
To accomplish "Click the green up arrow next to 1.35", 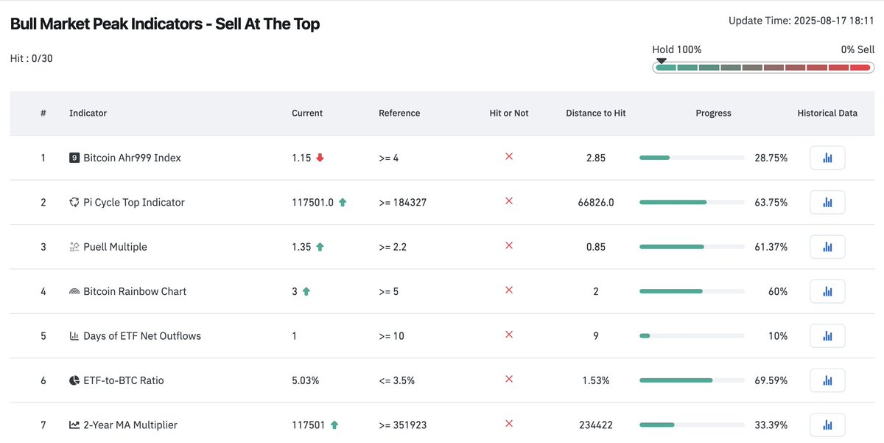I will pyautogui.click(x=320, y=247).
